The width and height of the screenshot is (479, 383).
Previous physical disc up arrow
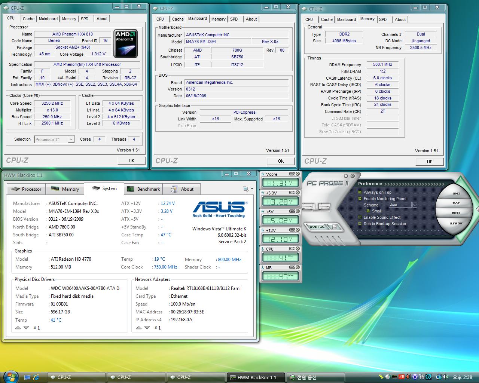click(x=18, y=328)
